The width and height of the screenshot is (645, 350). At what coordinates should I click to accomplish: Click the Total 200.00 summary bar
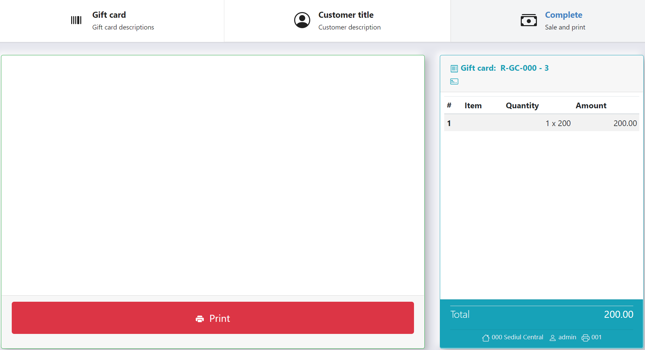(x=542, y=314)
